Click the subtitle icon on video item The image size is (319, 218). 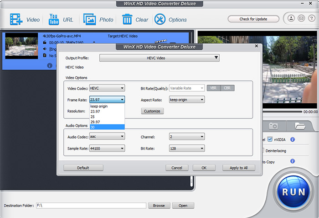pyautogui.click(x=45, y=55)
